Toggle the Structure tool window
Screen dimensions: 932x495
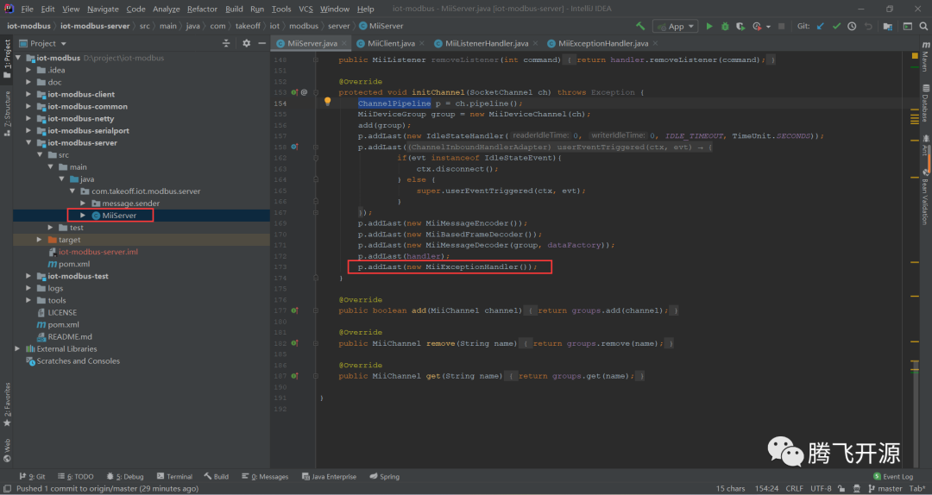tap(7, 110)
